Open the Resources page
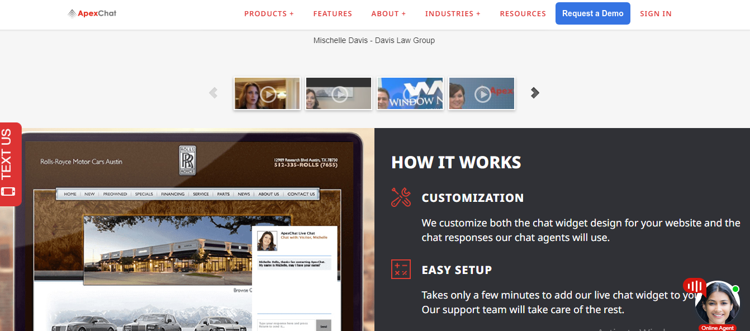Screen dimensions: 750x331 tap(523, 13)
